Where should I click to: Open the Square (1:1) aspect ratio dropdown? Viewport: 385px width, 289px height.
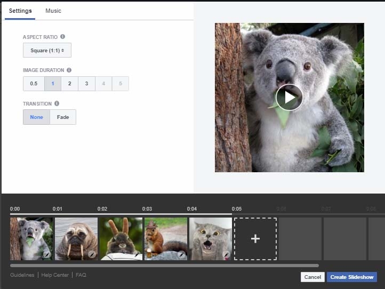pyautogui.click(x=47, y=50)
